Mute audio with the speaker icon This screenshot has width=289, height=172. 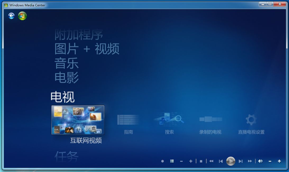tap(260, 161)
